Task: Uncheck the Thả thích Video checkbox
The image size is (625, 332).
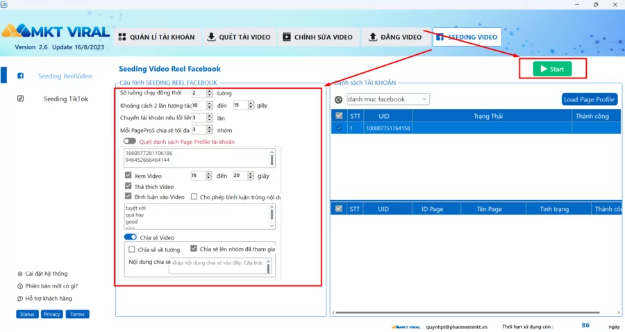Action: 128,185
